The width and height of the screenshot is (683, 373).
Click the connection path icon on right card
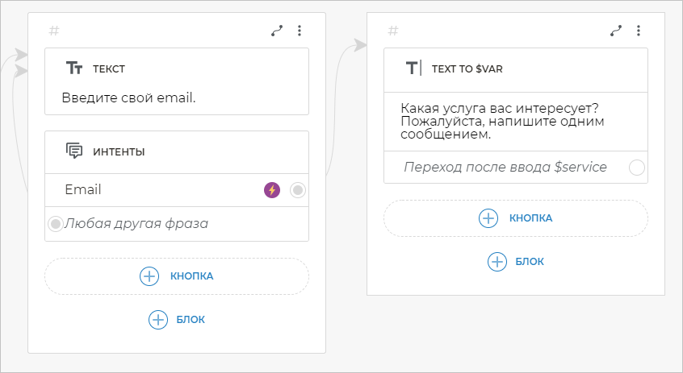click(x=616, y=31)
